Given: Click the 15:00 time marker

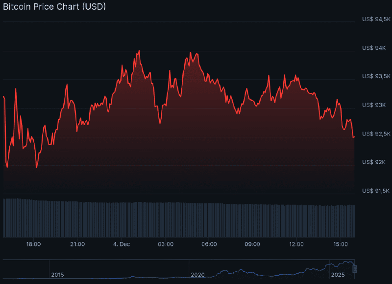Looking at the screenshot, I should (x=340, y=243).
